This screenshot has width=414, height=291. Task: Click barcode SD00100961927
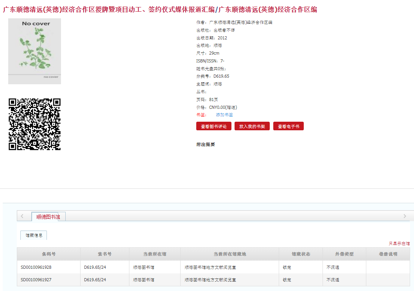(x=36, y=280)
